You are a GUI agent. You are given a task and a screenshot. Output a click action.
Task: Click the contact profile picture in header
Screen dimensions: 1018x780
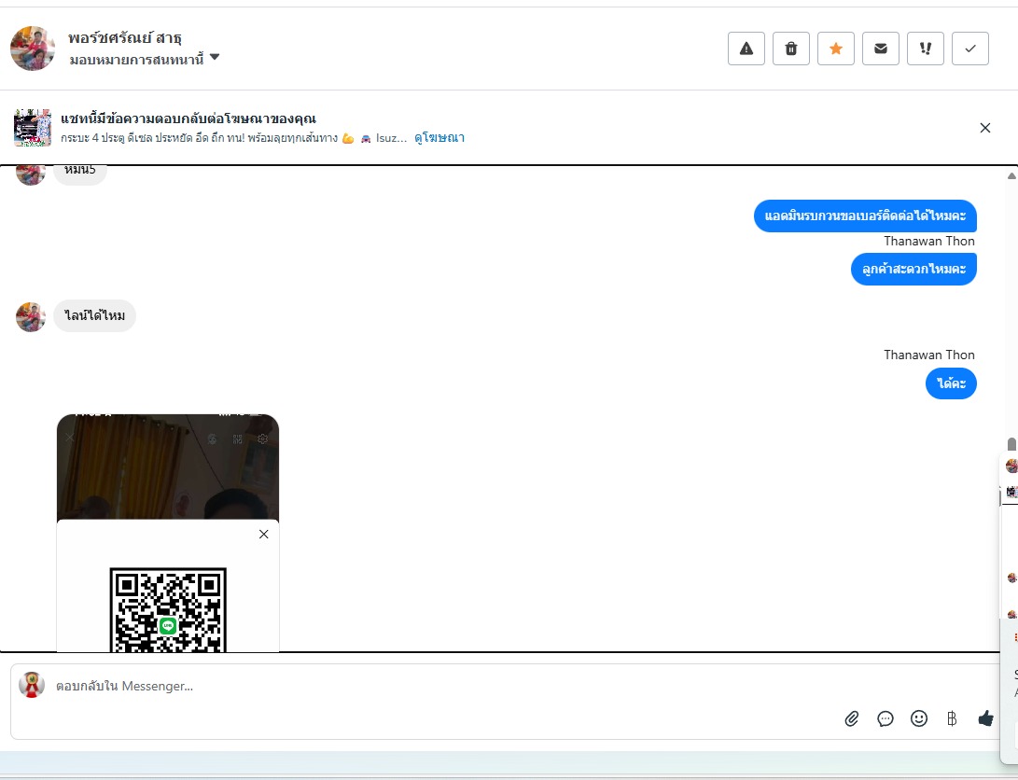33,48
